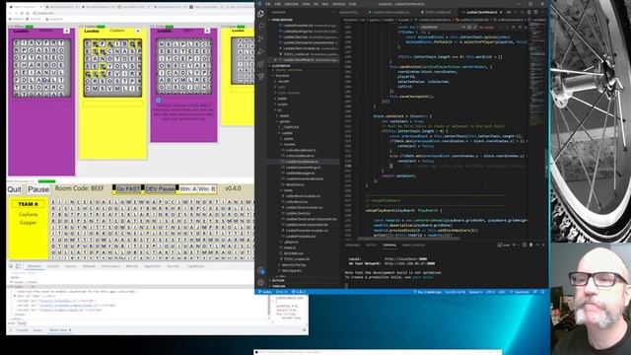Viewport: 631px width, 355px height.
Task: Click the DevTools inspect element icon
Action: click(x=12, y=266)
